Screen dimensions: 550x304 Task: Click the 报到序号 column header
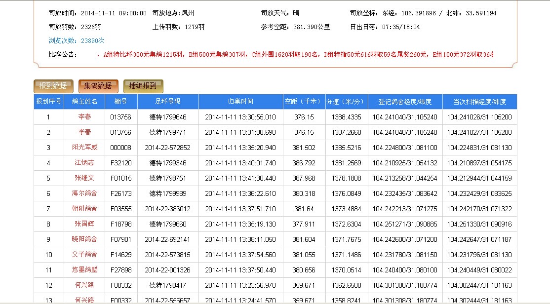point(48,102)
